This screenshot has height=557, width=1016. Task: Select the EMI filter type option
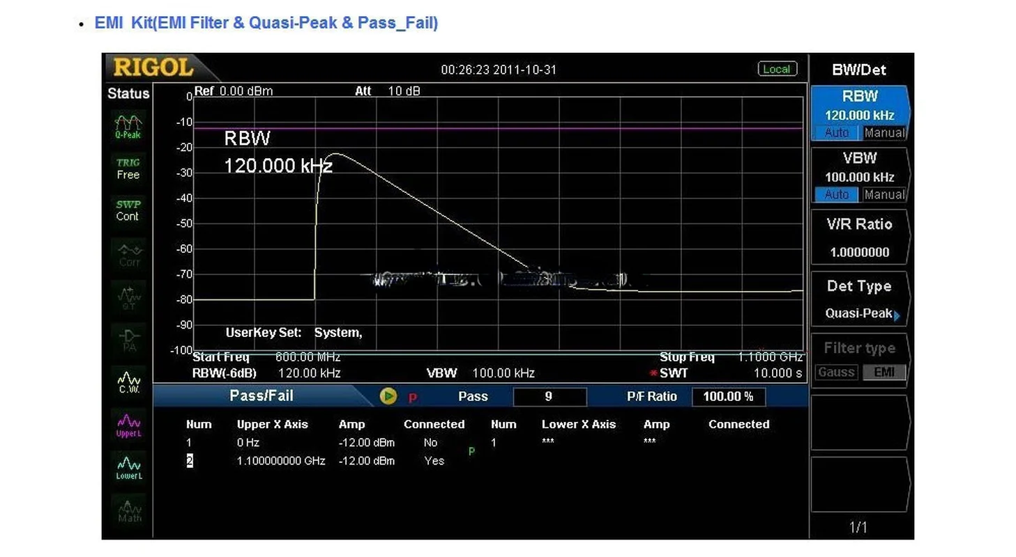click(x=884, y=372)
